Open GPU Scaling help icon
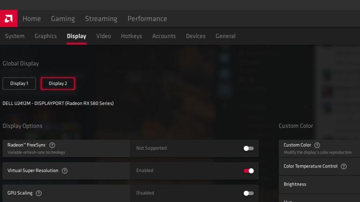 [x=39, y=193]
